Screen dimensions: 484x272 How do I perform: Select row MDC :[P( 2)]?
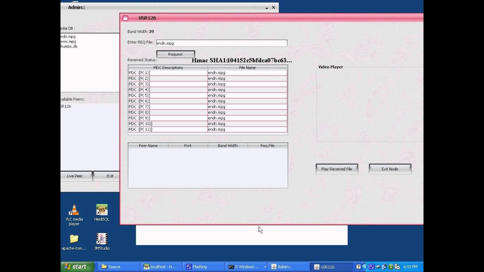coord(208,78)
